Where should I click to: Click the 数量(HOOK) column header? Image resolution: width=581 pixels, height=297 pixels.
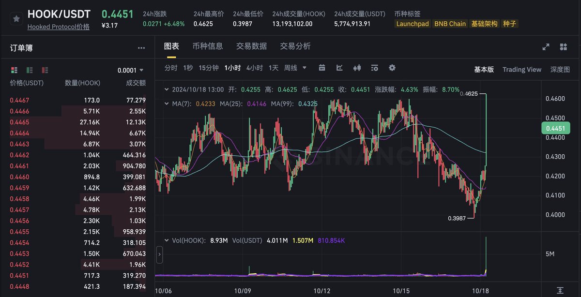click(x=83, y=83)
